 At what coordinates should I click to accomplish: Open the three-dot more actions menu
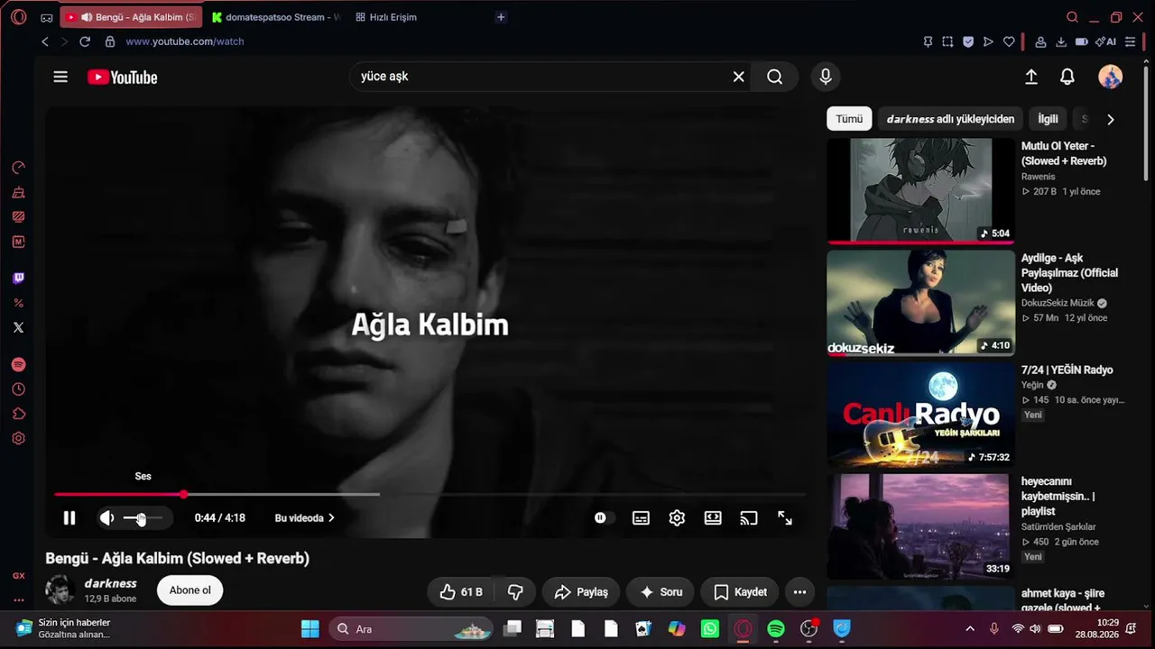click(x=799, y=592)
